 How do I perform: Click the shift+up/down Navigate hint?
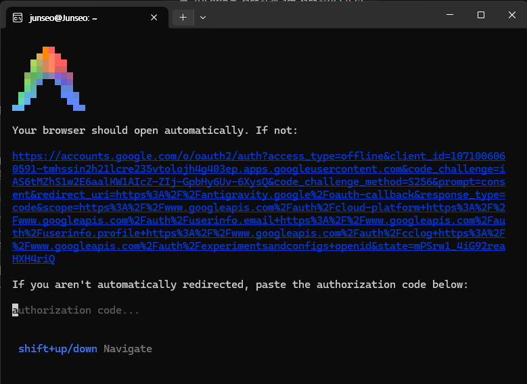click(85, 349)
